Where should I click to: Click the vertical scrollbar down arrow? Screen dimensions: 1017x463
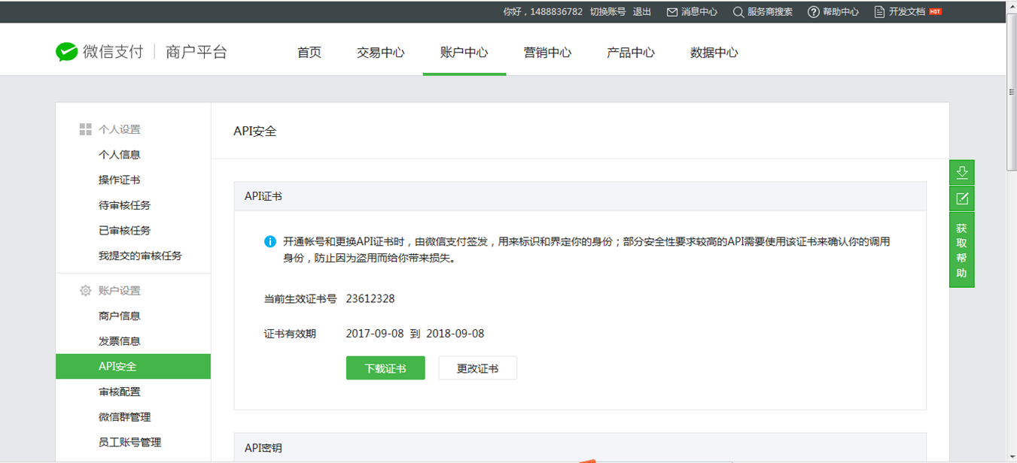pos(1012,457)
